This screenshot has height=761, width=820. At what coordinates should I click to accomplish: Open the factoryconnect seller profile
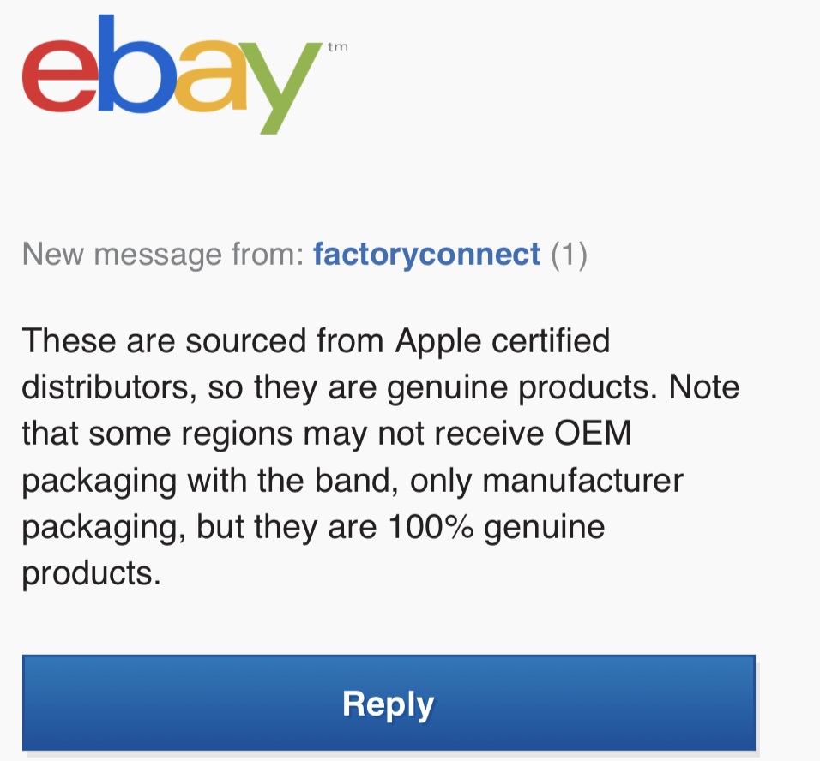[x=427, y=255]
